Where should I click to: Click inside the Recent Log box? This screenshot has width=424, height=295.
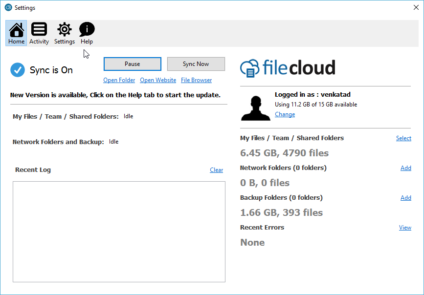[x=119, y=232]
